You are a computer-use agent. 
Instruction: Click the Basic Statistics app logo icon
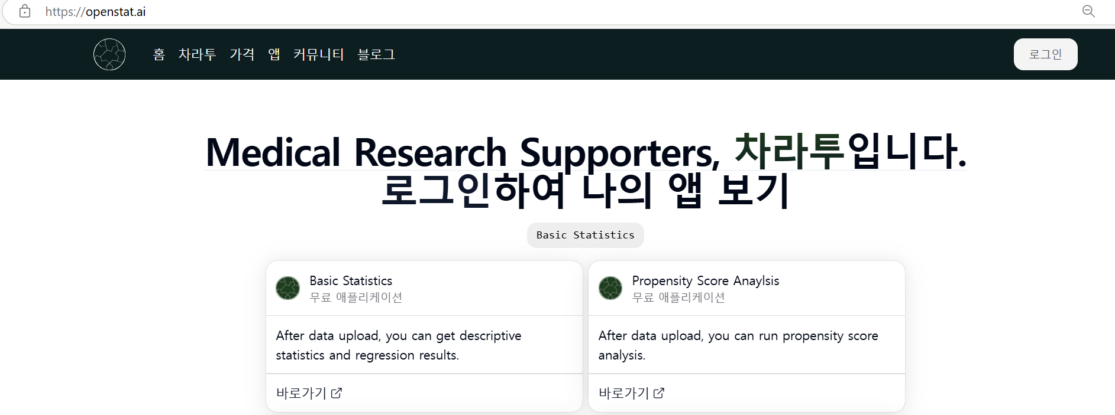coord(288,288)
